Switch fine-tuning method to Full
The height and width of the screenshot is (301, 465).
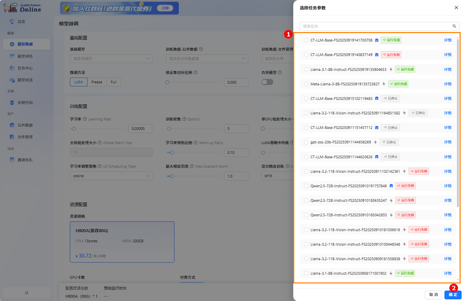113,82
